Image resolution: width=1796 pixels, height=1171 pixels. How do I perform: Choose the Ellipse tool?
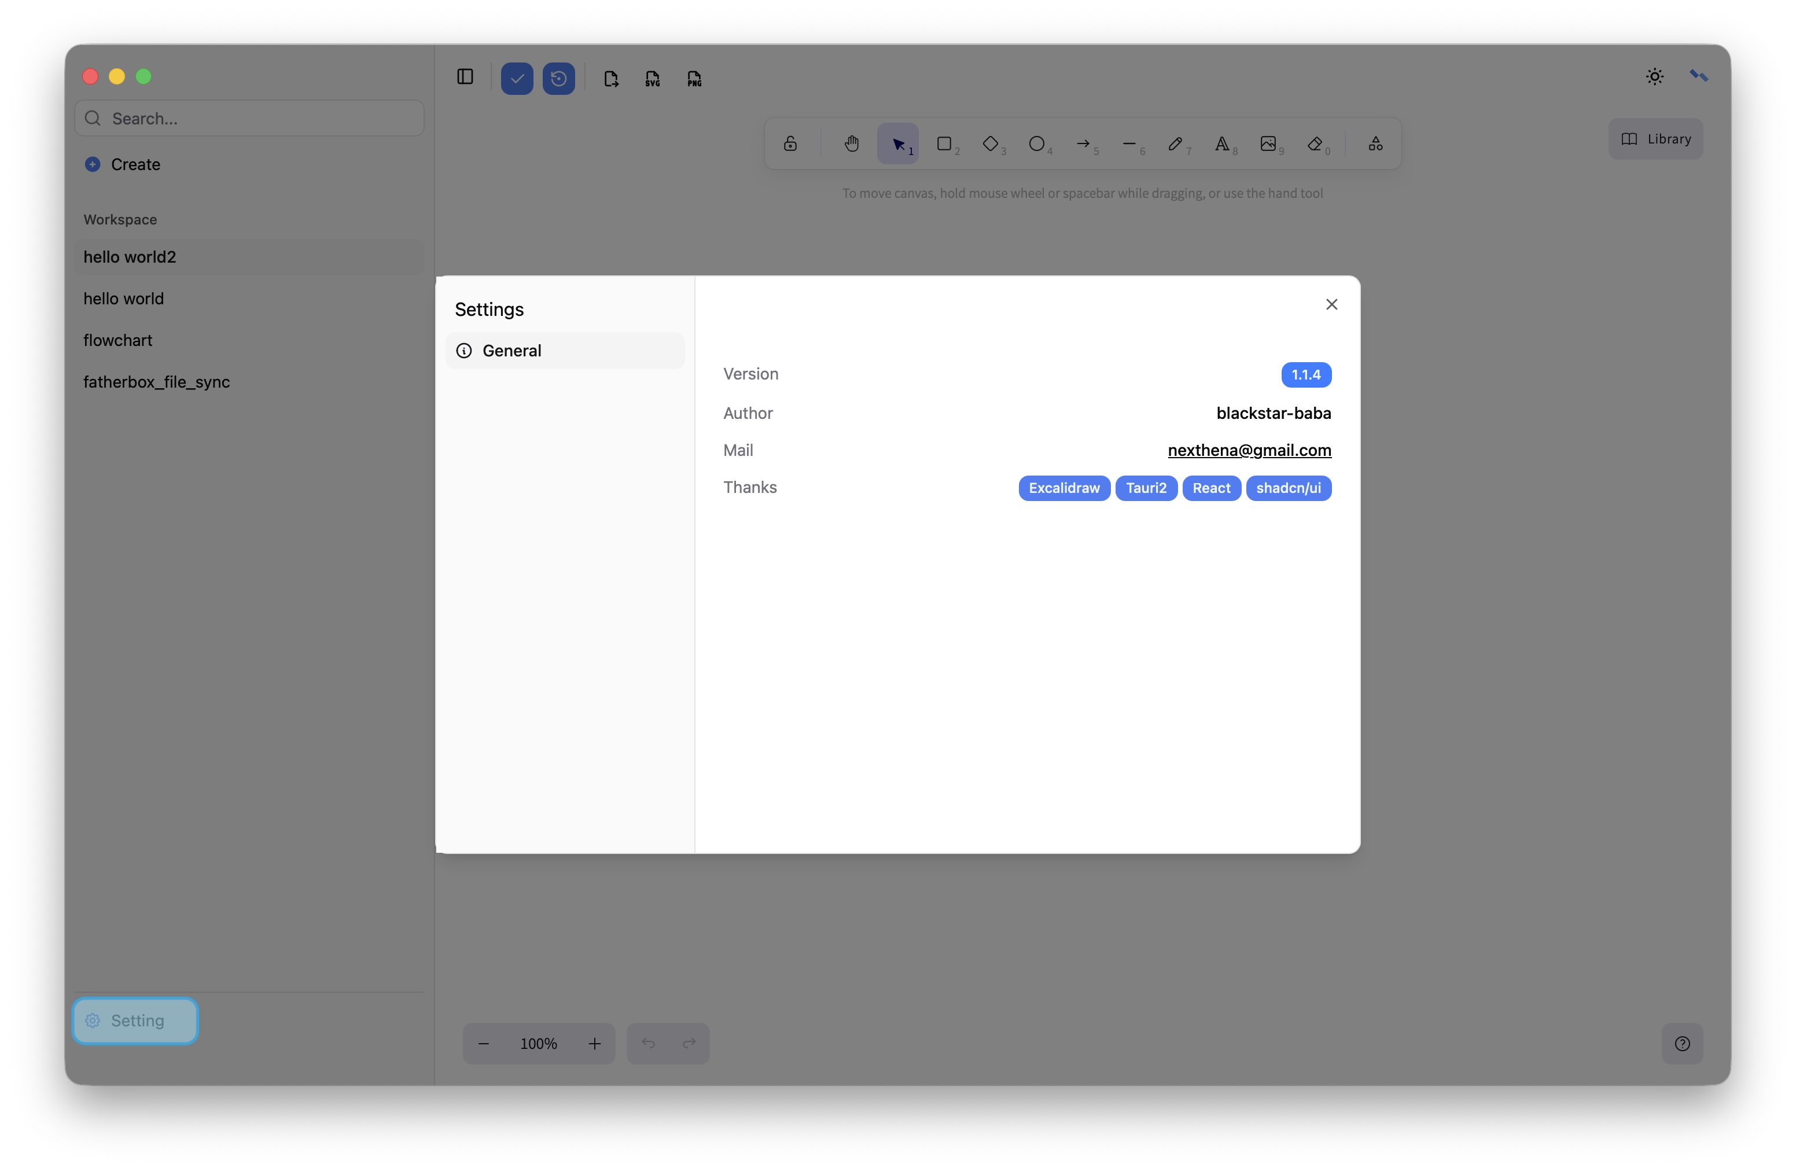point(1037,143)
